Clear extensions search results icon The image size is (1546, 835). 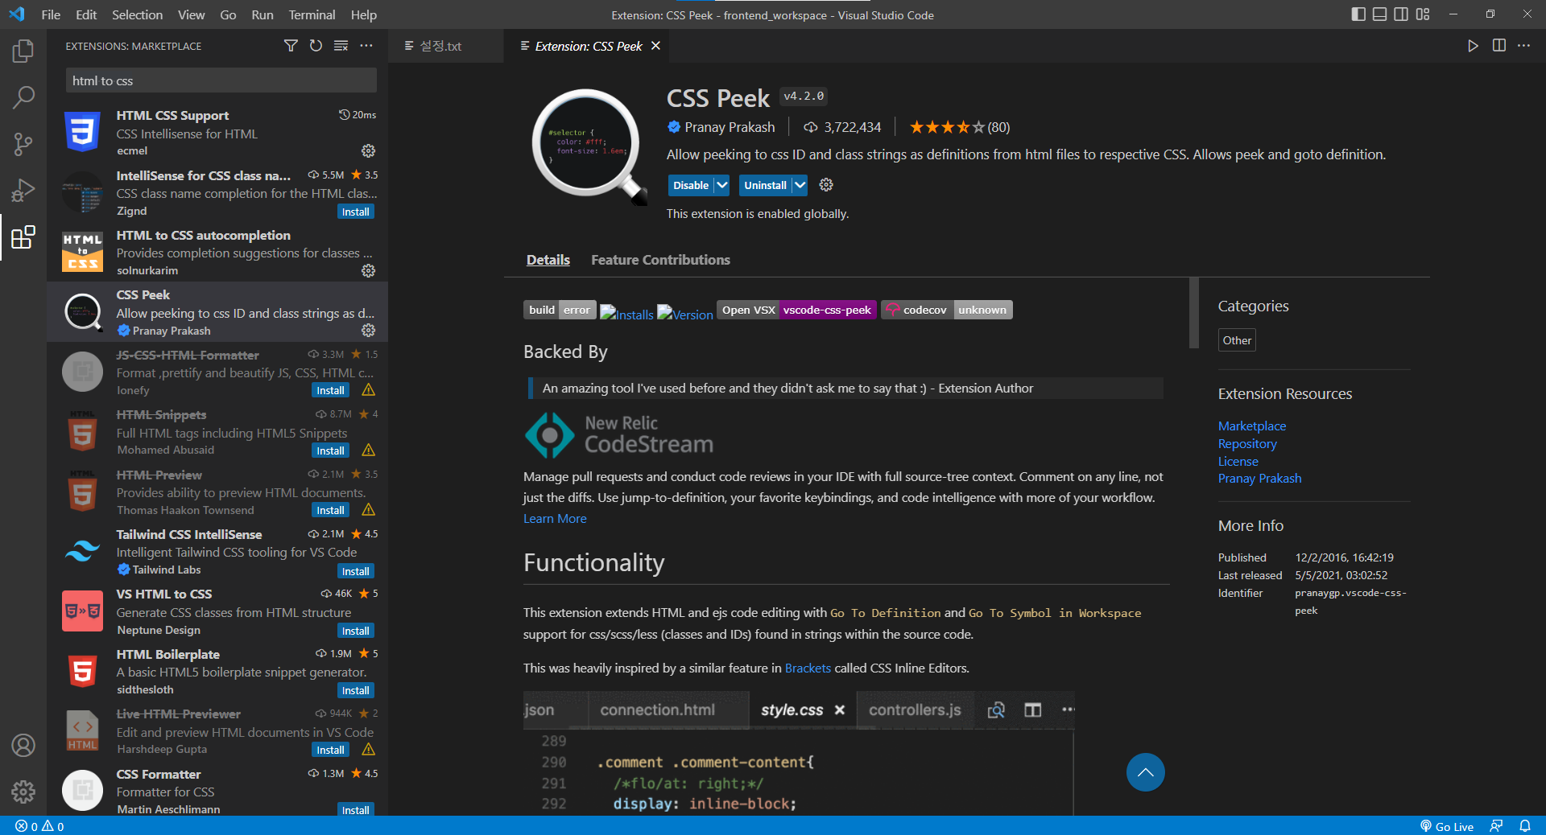[341, 46]
